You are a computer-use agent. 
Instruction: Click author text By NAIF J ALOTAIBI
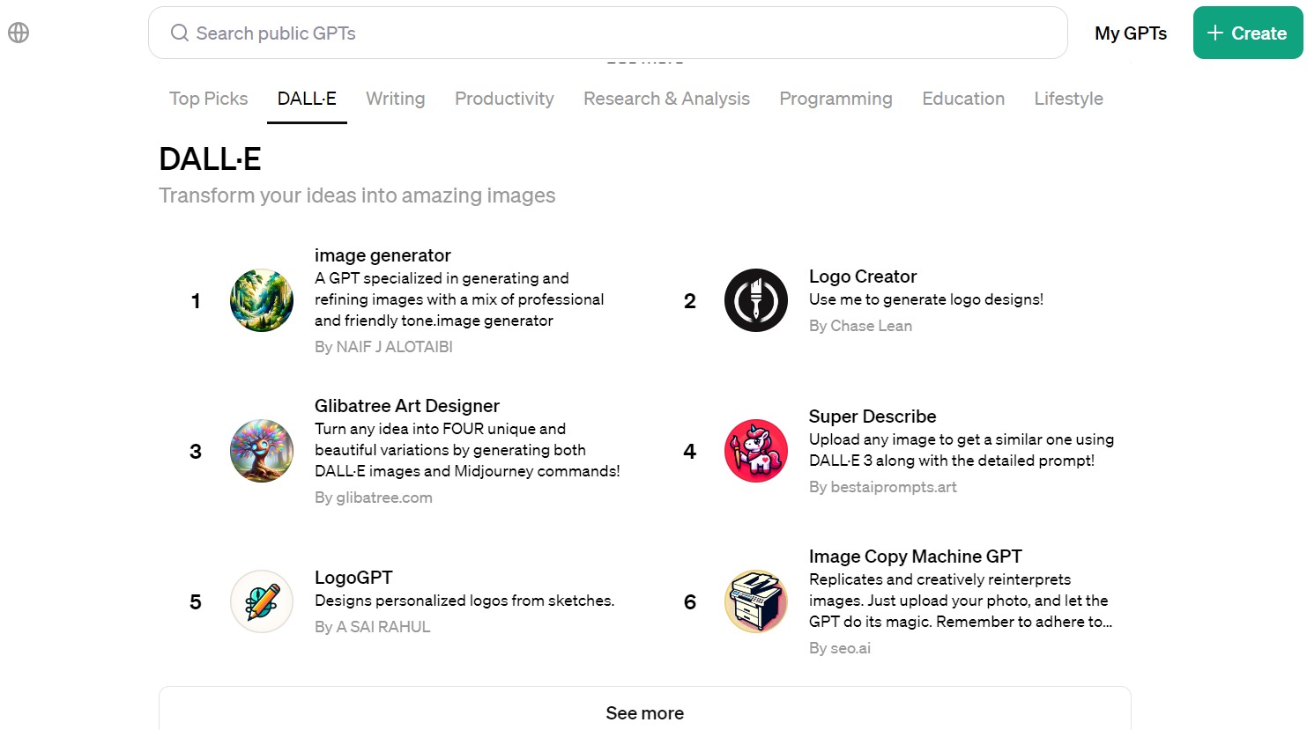coord(383,347)
